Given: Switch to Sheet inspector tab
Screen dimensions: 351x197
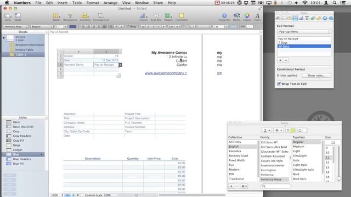Looking at the screenshot, I should [284, 18].
